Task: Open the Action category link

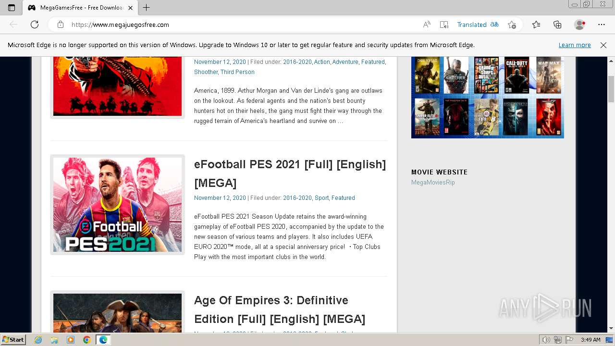Action: pyautogui.click(x=322, y=62)
